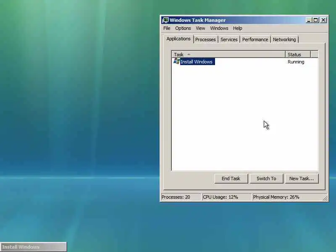Click the Install Windows taskbar button
The height and width of the screenshot is (252, 336).
point(34,247)
